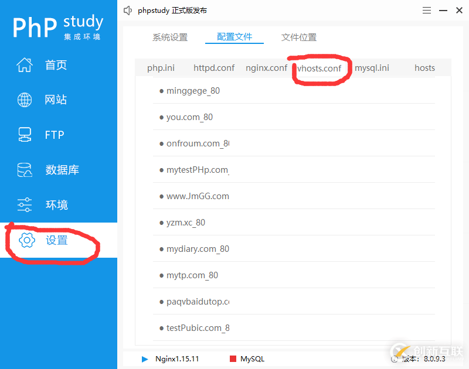Open the 首页 home icon
This screenshot has height=369, width=469.
[25, 65]
